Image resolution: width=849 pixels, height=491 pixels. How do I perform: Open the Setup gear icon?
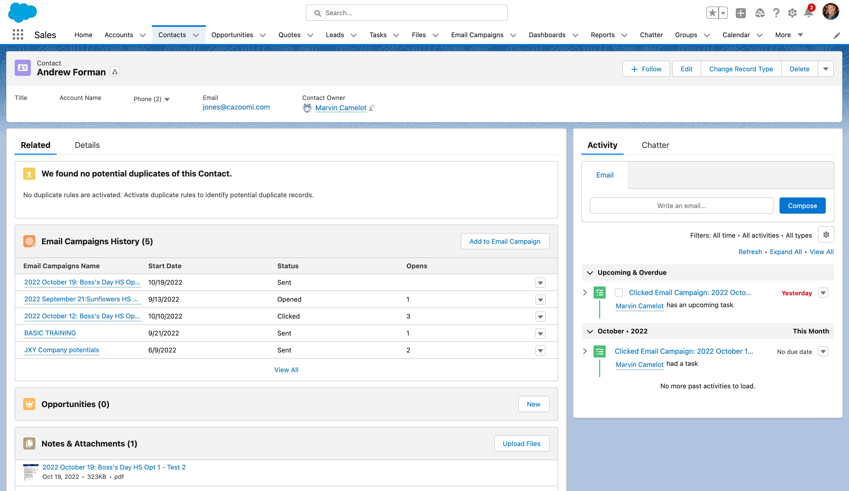792,13
